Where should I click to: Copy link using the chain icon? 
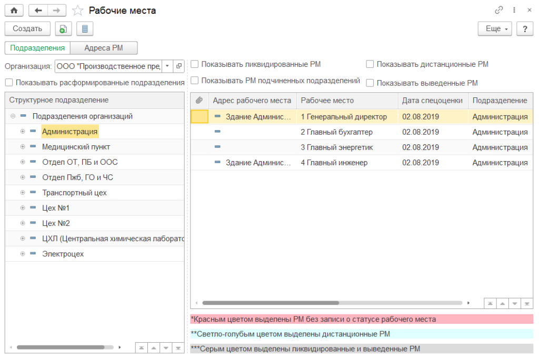click(x=499, y=11)
